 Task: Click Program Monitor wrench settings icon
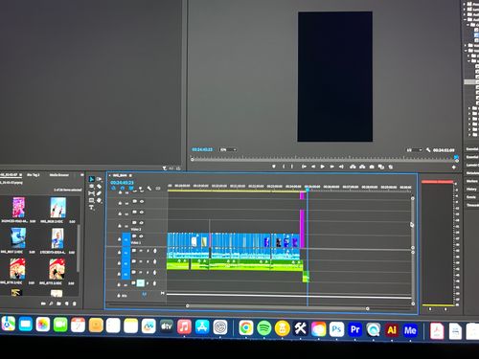click(x=428, y=149)
